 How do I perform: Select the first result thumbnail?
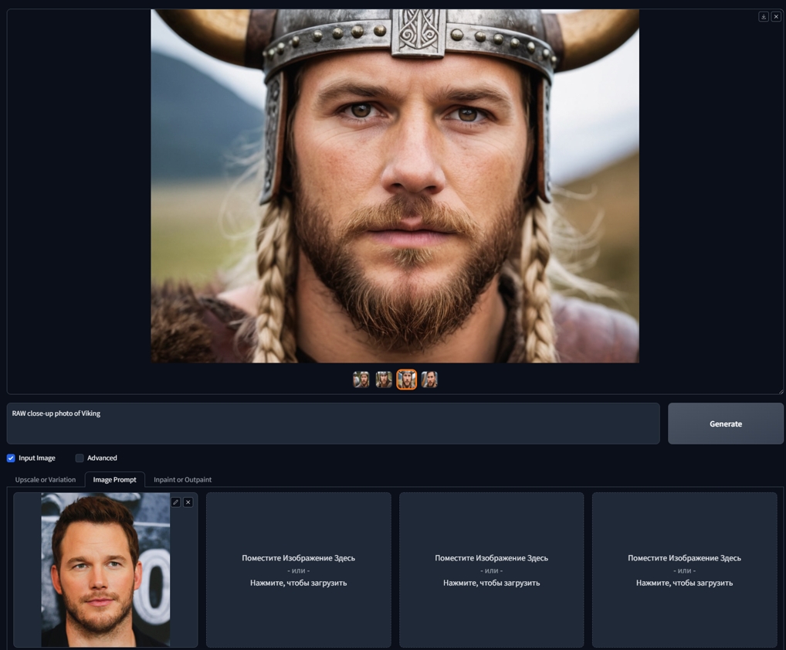tap(361, 379)
